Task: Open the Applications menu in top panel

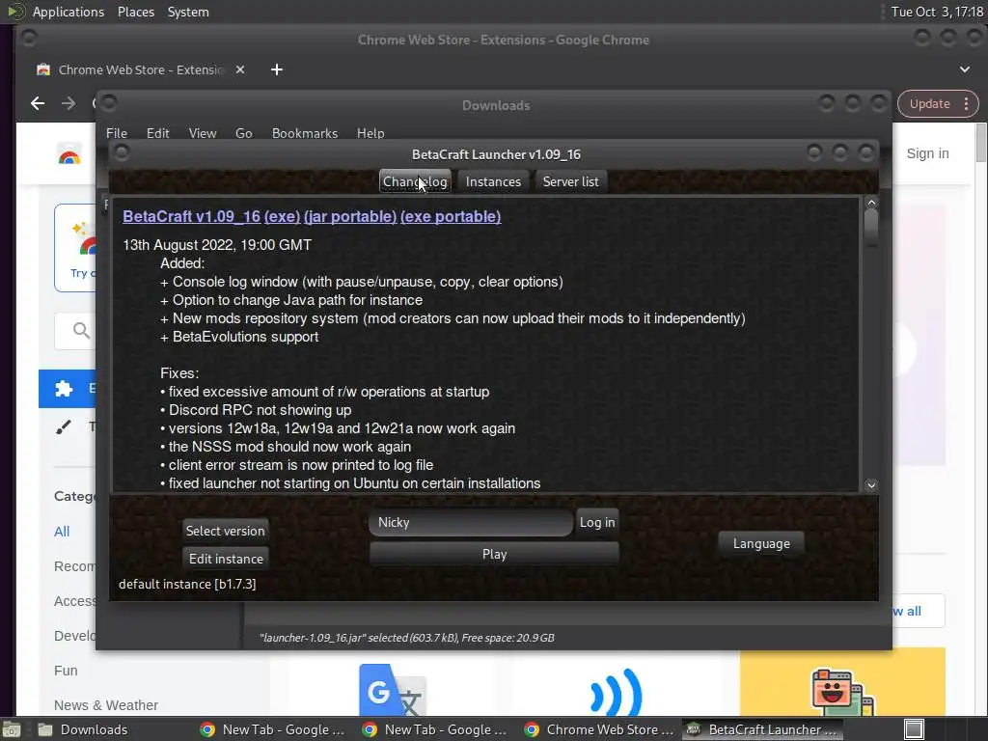Action: pos(69,12)
